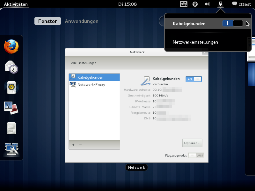The height and width of the screenshot is (191, 255).
Task: Open Shotwell photo manager in dash
Action: (11, 108)
